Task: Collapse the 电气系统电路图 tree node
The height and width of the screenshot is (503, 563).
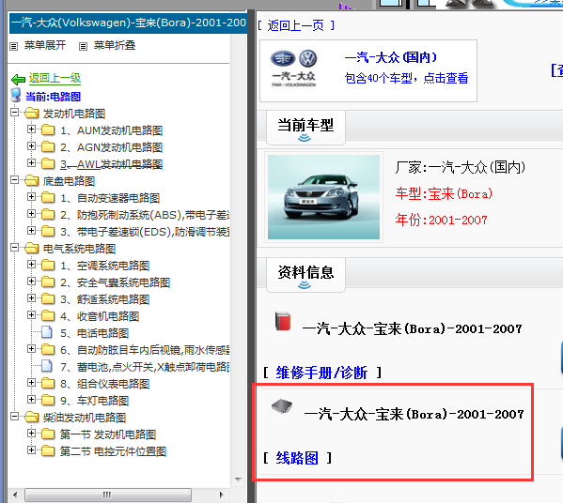Action: [15, 247]
